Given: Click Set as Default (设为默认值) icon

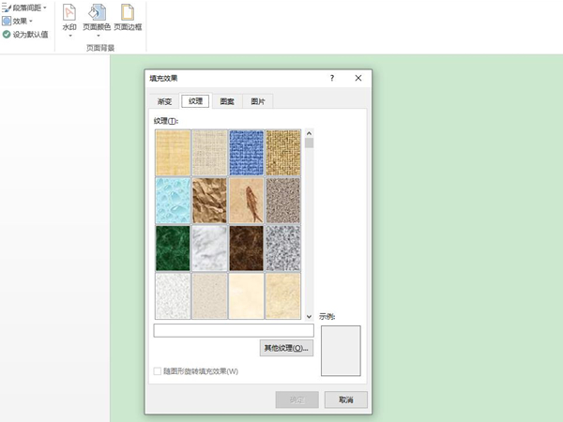Looking at the screenshot, I should click(7, 34).
